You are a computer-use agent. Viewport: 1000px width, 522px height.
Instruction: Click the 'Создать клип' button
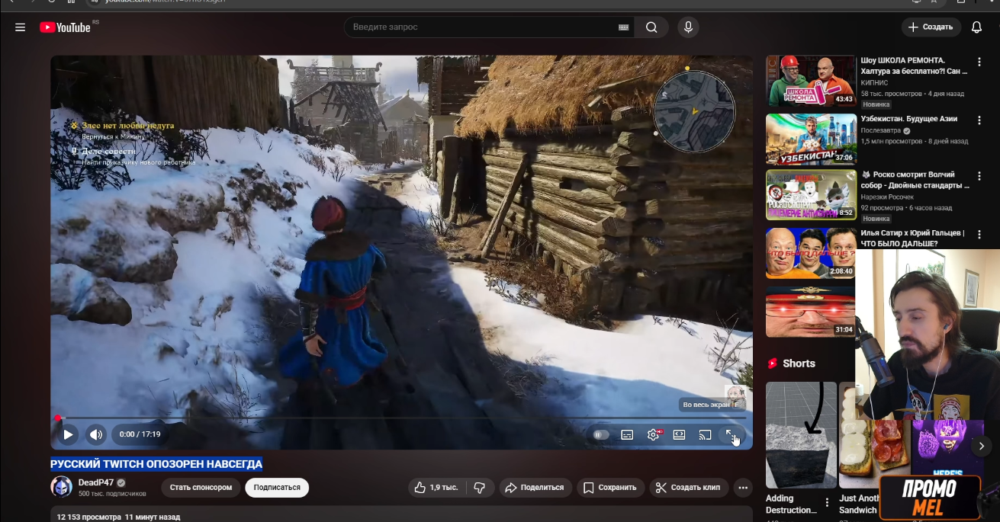(688, 488)
